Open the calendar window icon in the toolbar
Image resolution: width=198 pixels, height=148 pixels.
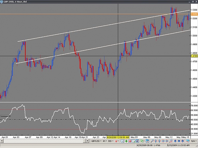tap(147, 141)
